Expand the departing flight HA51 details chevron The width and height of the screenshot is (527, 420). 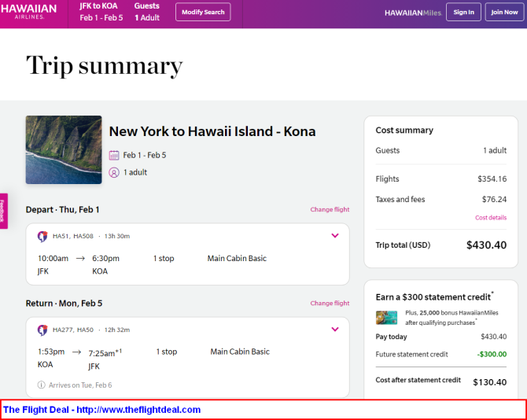[335, 235]
